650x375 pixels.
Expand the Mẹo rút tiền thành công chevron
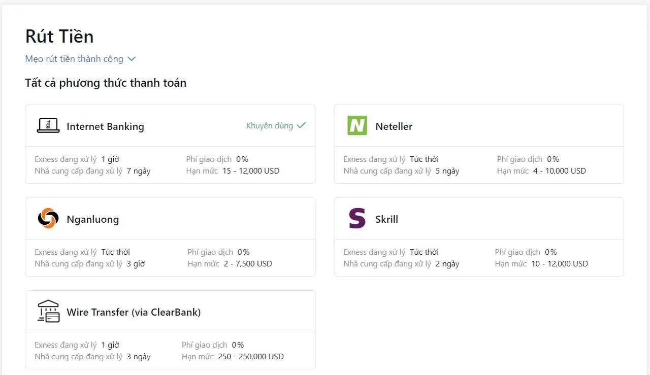[x=132, y=59]
